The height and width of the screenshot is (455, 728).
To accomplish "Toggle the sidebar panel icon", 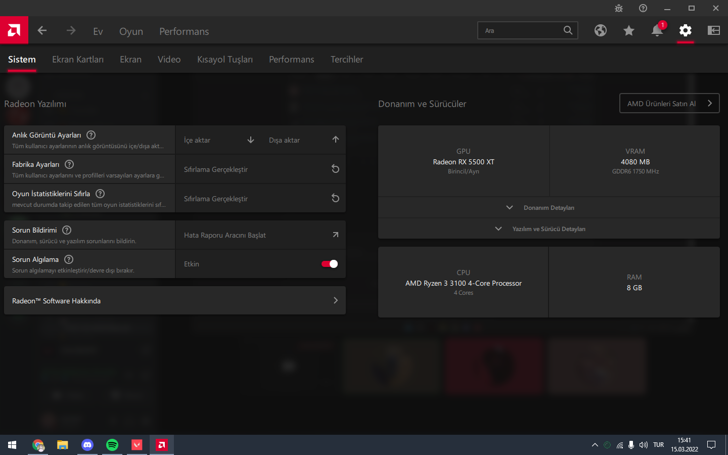I will [714, 30].
